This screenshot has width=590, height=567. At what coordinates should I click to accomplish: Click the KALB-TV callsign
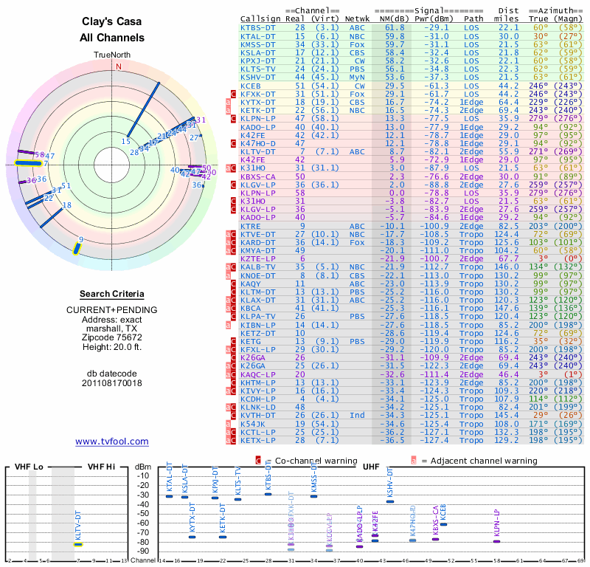click(258, 267)
